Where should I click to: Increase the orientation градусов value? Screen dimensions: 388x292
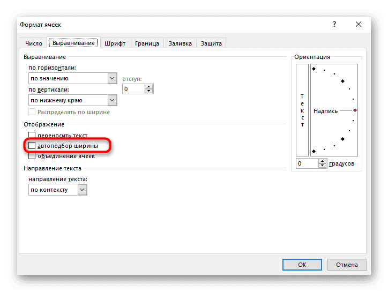tap(323, 161)
